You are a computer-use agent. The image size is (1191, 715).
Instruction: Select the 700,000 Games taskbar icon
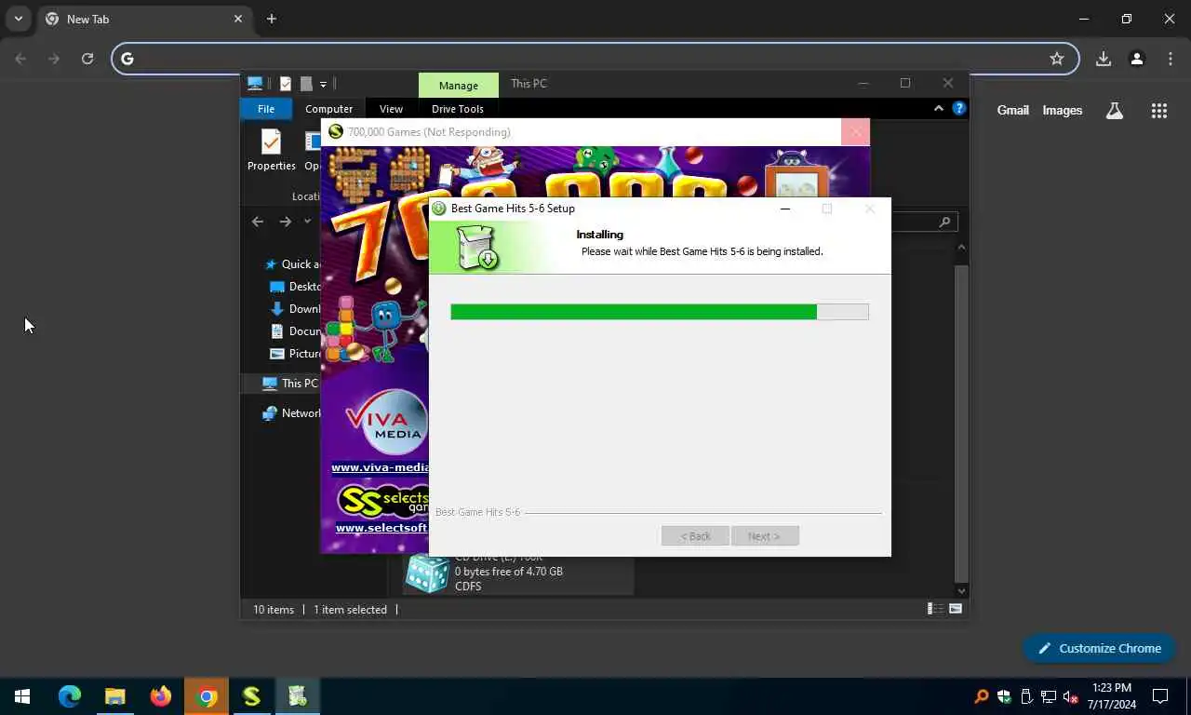pos(251,696)
